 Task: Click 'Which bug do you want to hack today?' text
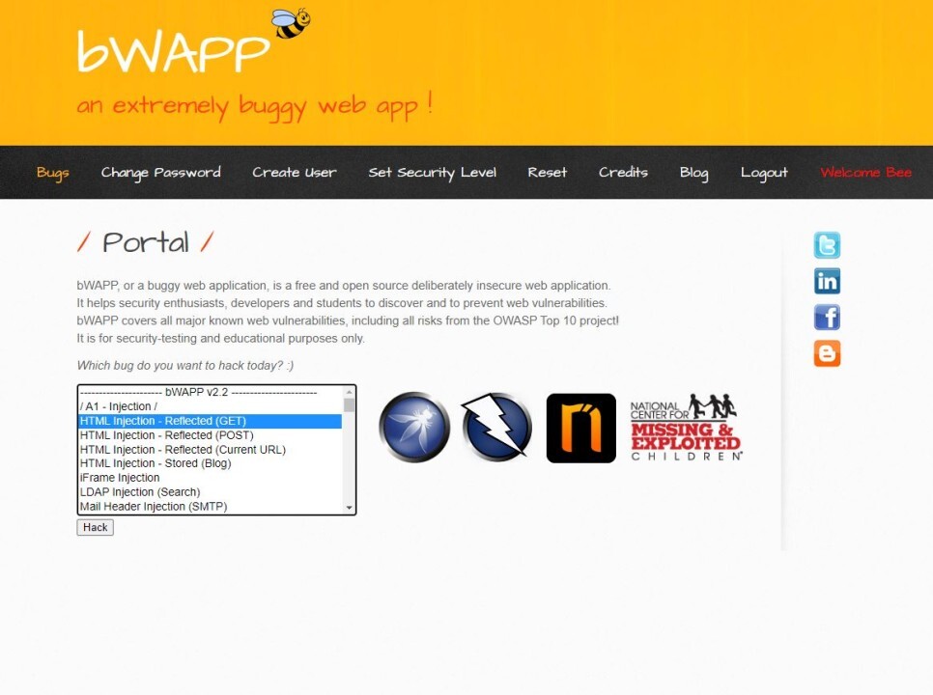click(185, 366)
